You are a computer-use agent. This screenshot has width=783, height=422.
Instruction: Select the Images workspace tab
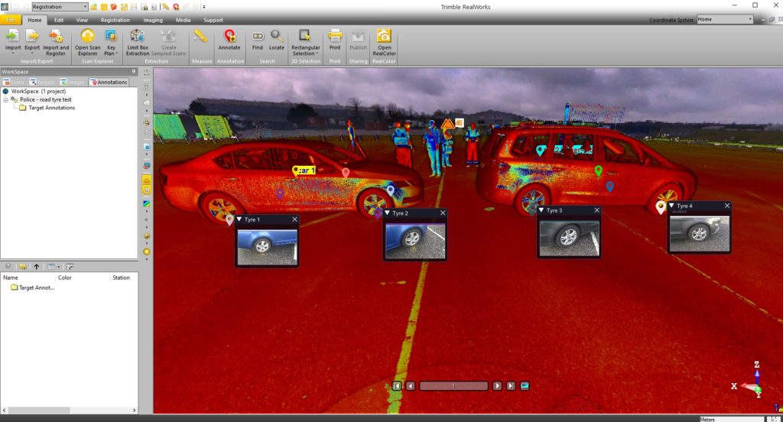pos(73,82)
